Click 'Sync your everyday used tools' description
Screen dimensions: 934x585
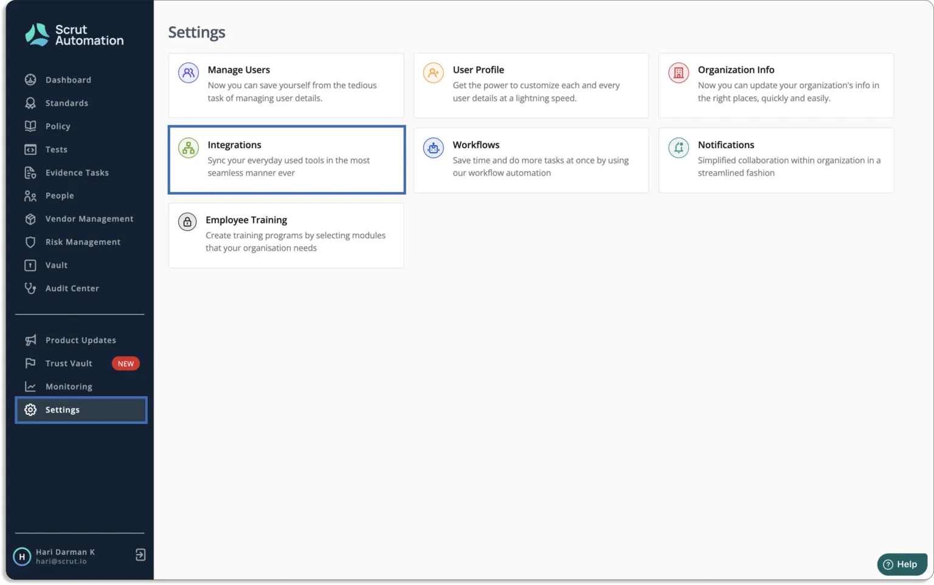coord(289,166)
